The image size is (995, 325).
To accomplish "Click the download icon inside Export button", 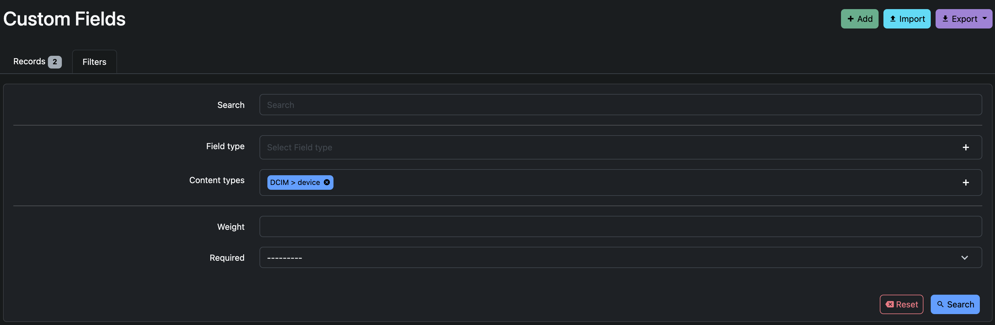I will point(946,18).
